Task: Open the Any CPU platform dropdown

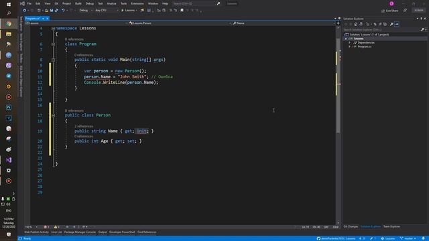Action: pyautogui.click(x=107, y=11)
